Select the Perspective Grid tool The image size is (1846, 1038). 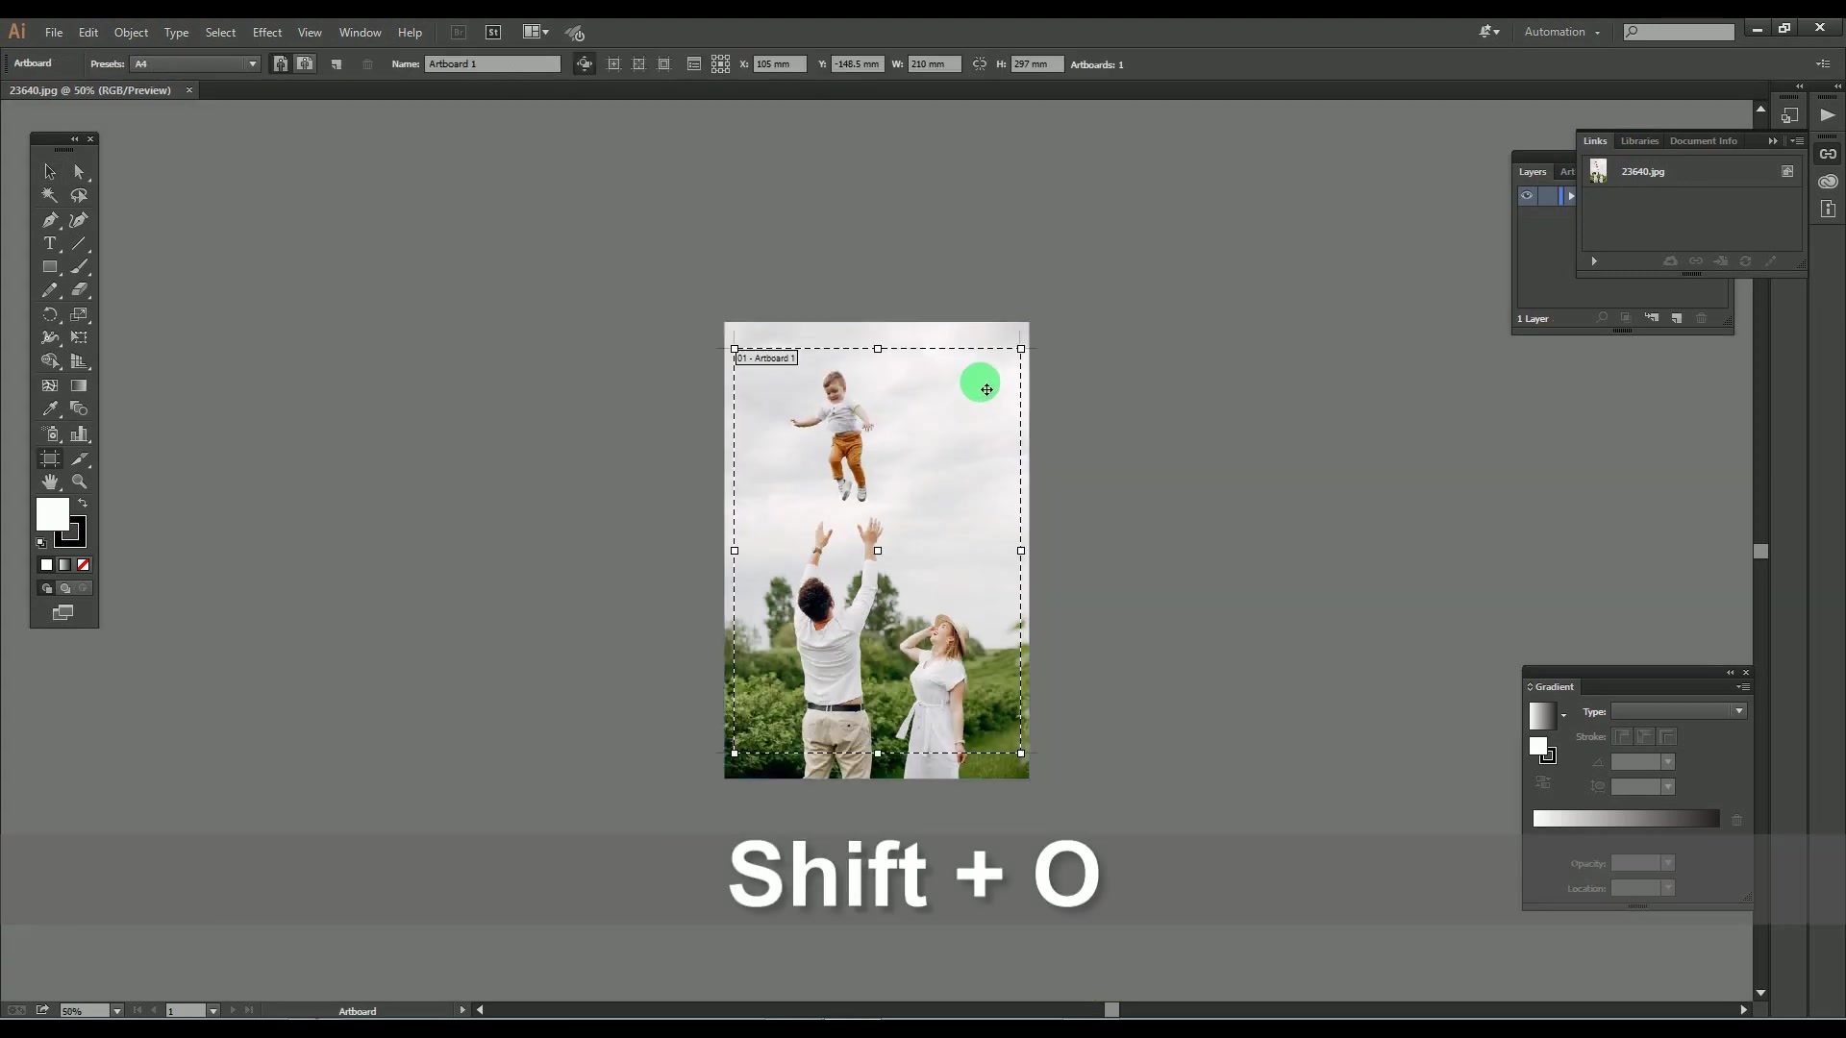79,361
